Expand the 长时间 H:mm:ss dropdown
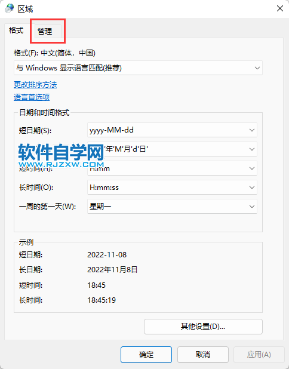The image size is (289, 369). [x=172, y=187]
